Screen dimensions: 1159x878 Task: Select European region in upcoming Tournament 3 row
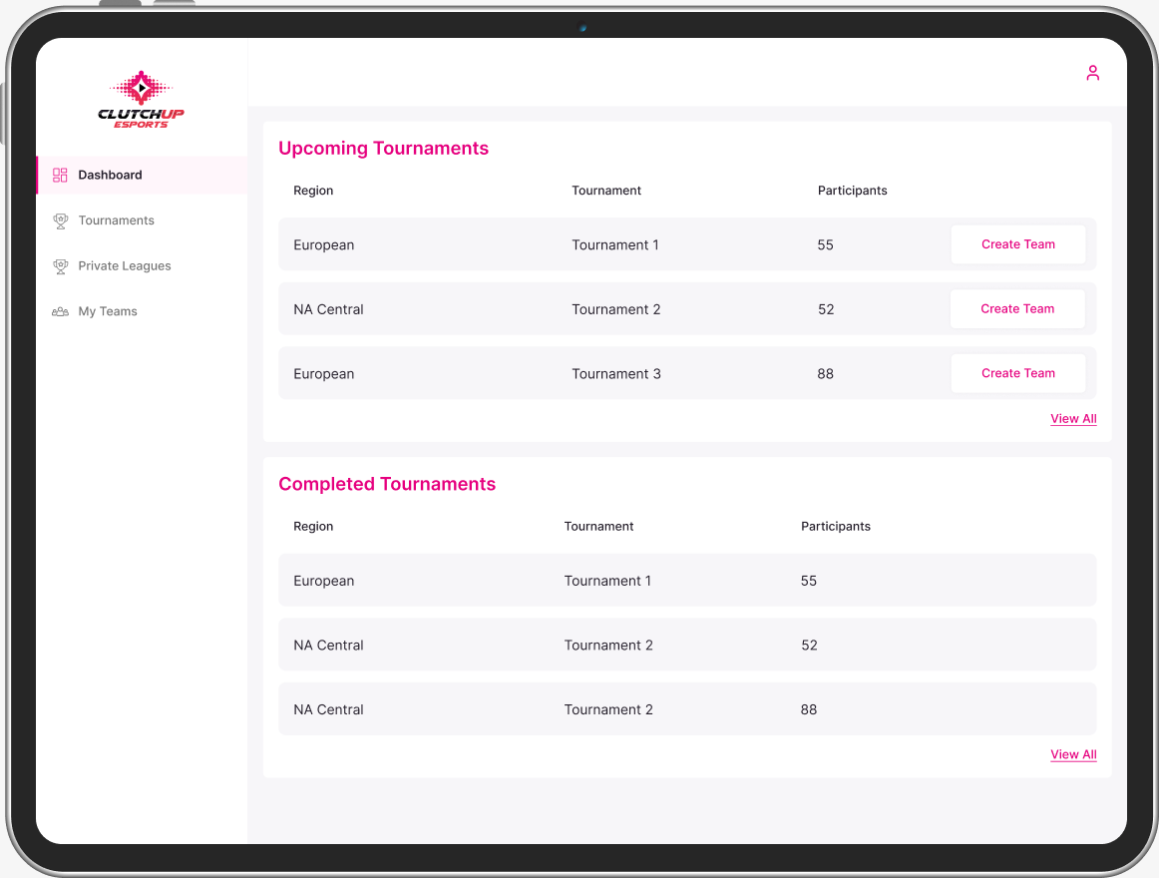coord(324,373)
